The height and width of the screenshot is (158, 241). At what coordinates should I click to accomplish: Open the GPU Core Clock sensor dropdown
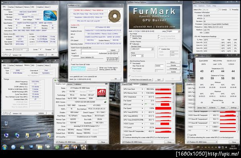click(x=142, y=89)
